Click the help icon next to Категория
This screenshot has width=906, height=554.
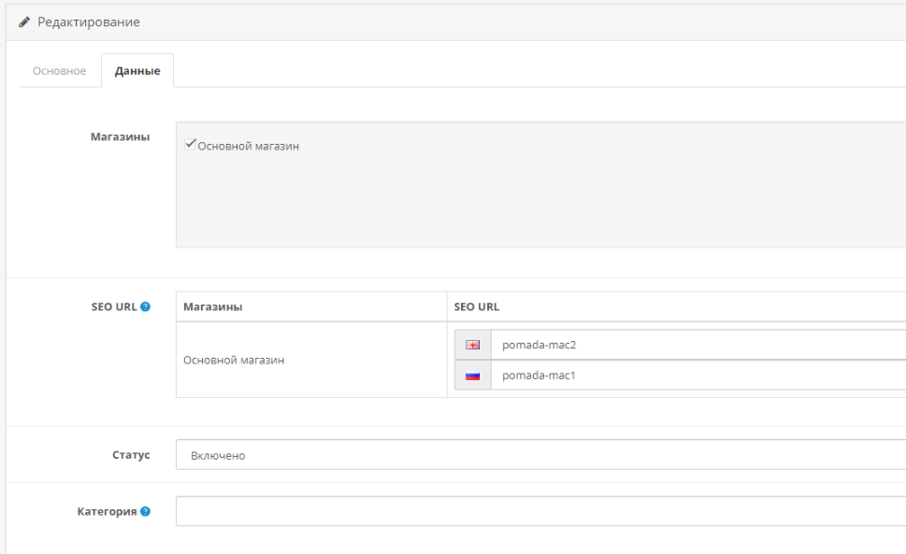point(146,511)
